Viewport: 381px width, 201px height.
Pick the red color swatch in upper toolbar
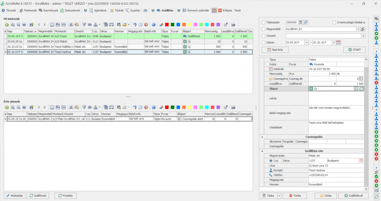point(167,24)
